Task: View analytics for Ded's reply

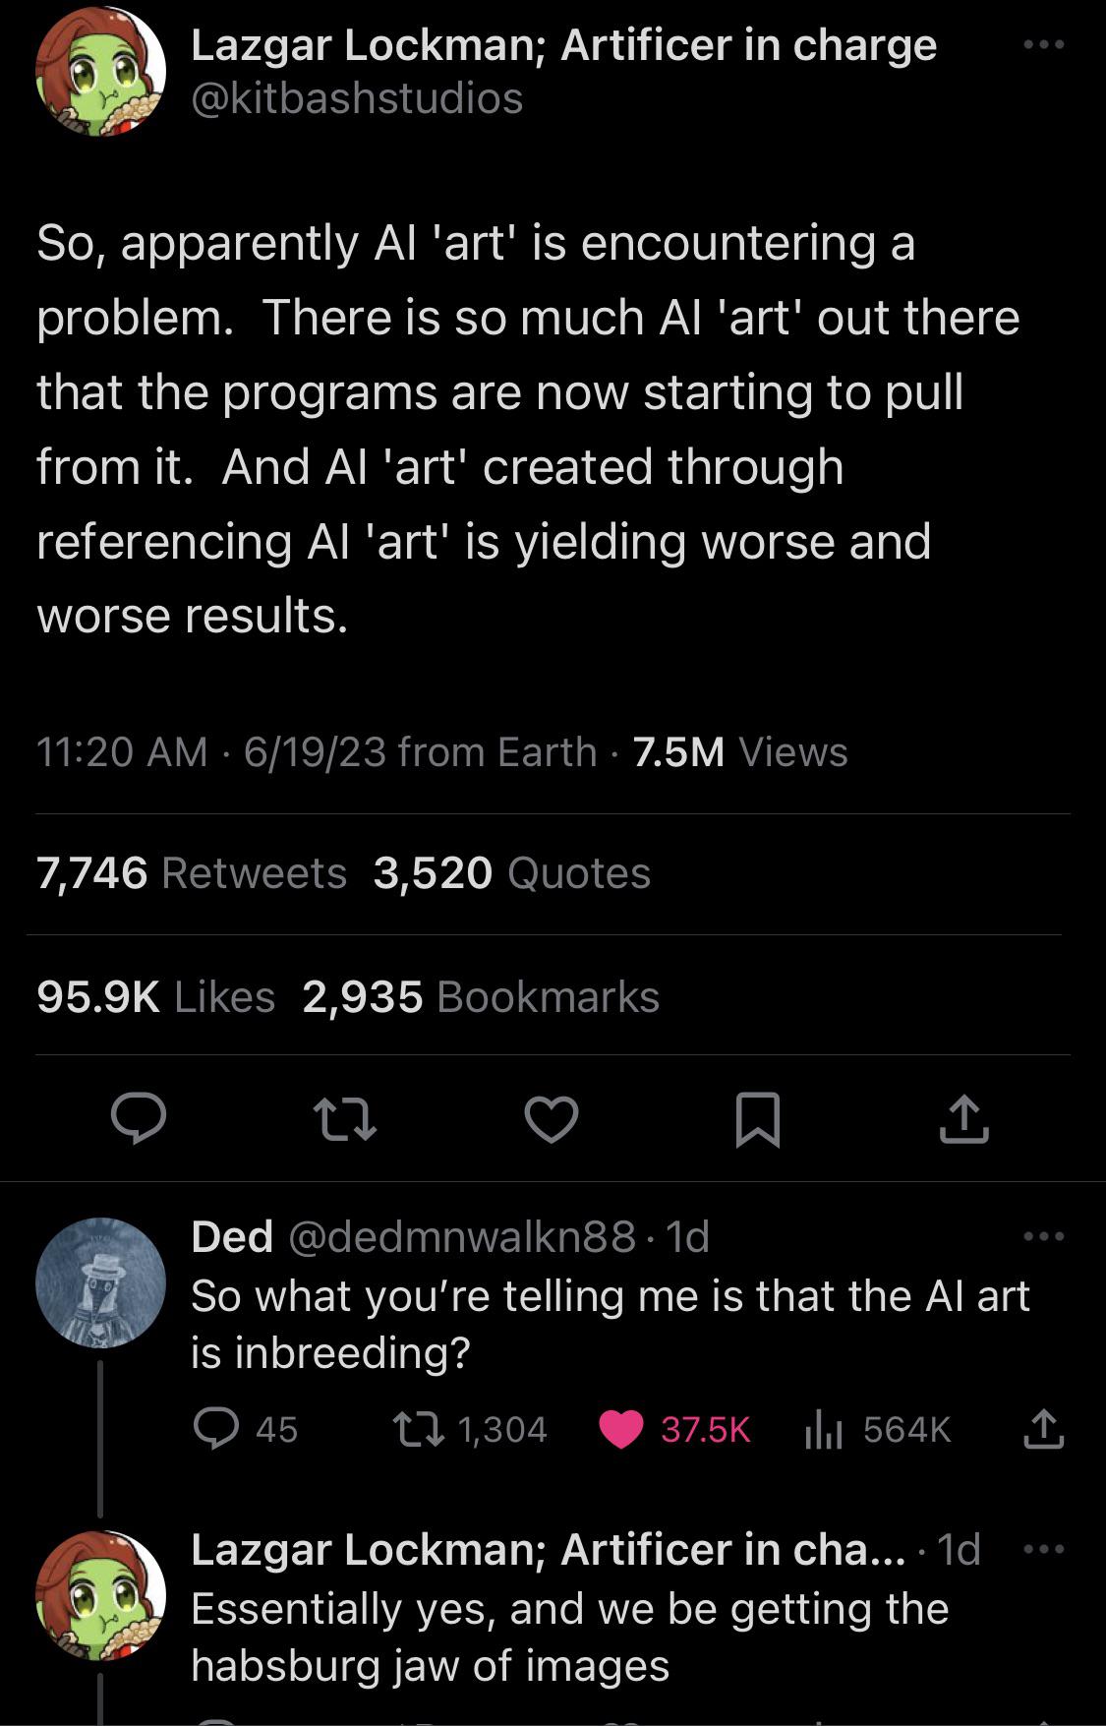Action: coord(824,1429)
